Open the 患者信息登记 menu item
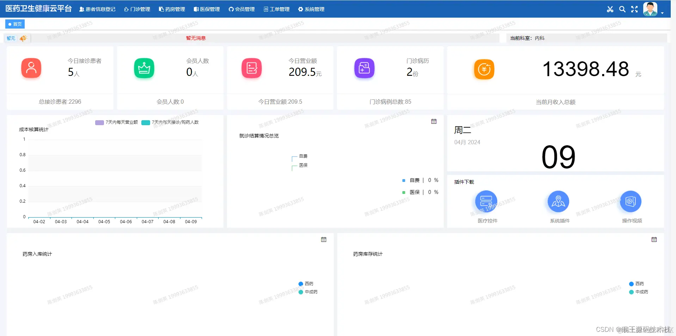This screenshot has height=336, width=676. pos(97,9)
